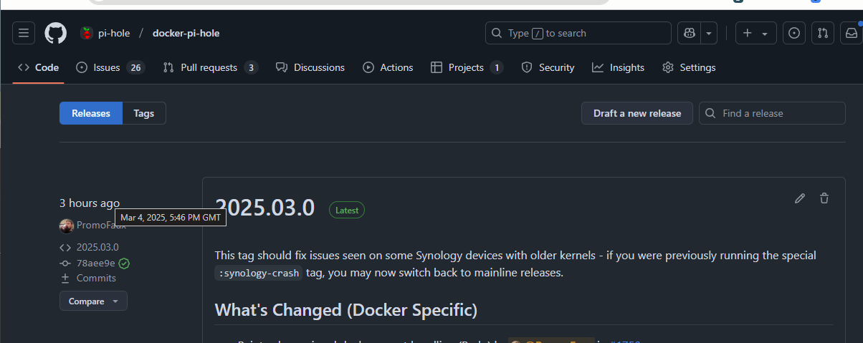Image resolution: width=863 pixels, height=343 pixels.
Task: Open the Copilot chat icon
Action: [689, 33]
